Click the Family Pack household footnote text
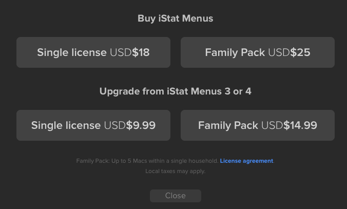The height and width of the screenshot is (209, 347). click(147, 161)
